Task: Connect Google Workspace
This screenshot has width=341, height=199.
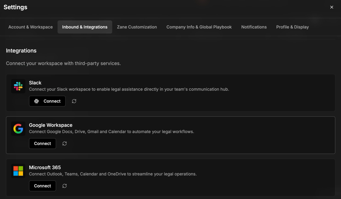Action: (x=42, y=143)
